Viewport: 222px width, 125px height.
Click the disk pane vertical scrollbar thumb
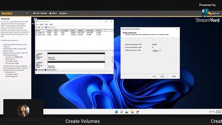112,59
